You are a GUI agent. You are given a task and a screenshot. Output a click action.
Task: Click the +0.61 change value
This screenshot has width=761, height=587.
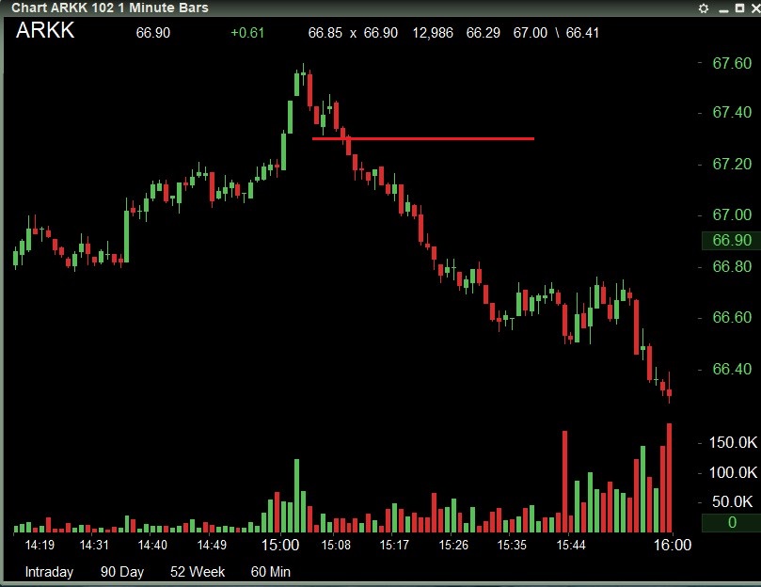click(x=247, y=33)
